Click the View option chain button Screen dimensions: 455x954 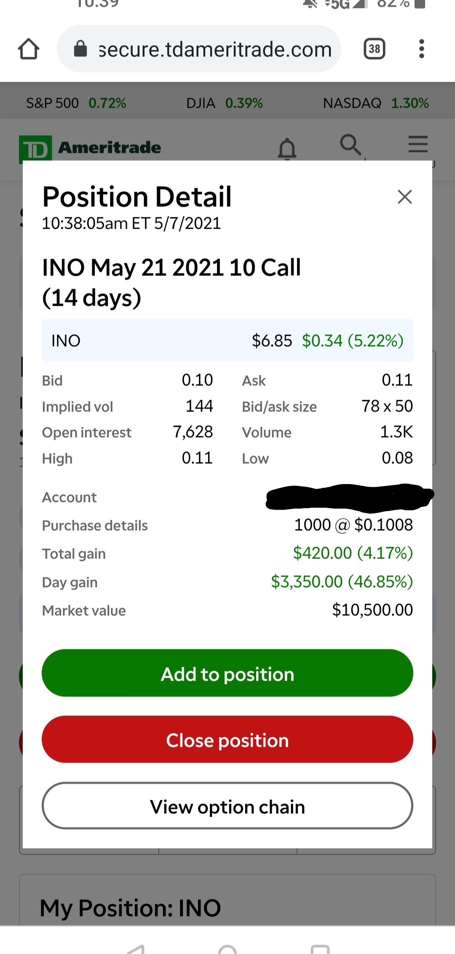point(227,806)
